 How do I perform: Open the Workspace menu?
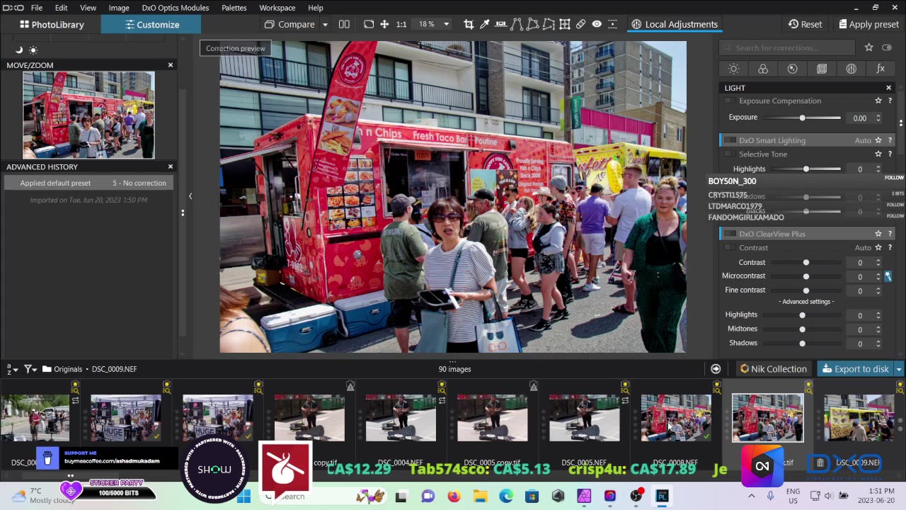[277, 8]
